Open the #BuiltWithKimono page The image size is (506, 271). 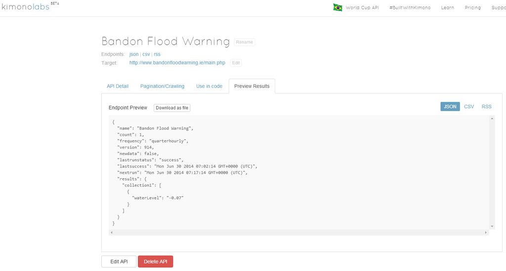(410, 8)
